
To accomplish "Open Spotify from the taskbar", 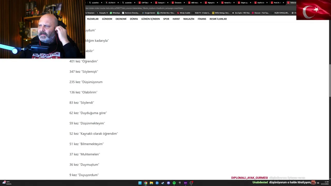I will (174, 183).
